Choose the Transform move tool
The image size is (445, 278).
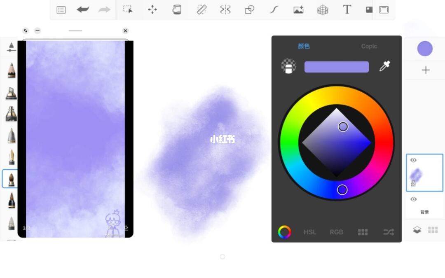(152, 9)
